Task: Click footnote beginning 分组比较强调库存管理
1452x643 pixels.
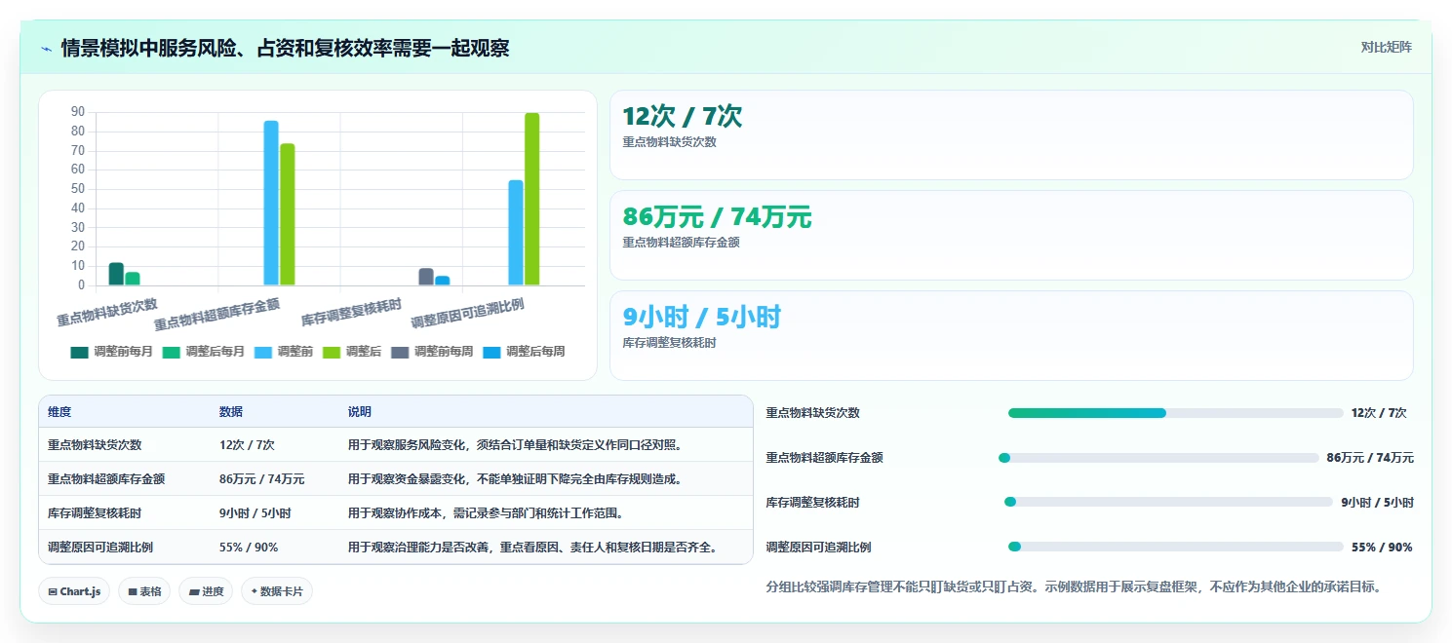Action: coord(1074,586)
